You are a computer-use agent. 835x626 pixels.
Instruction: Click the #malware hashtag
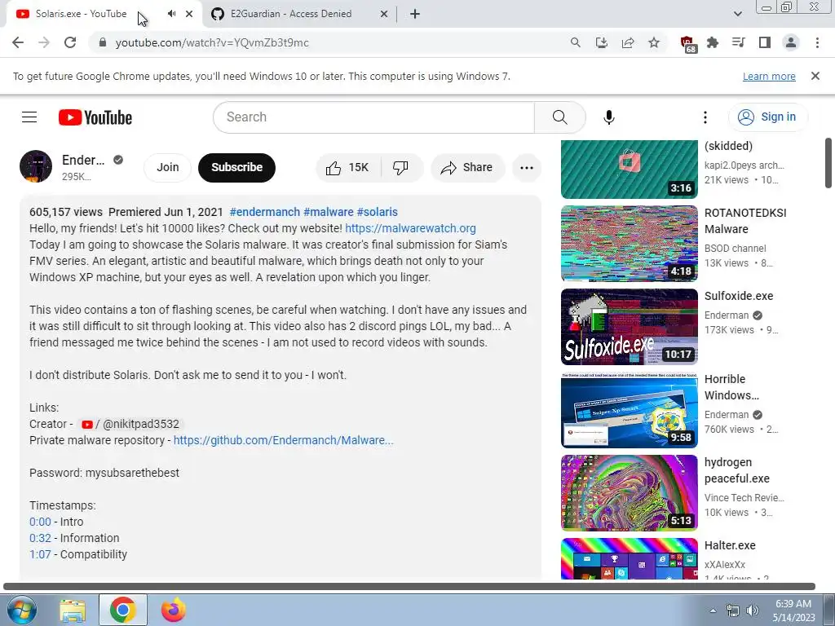328,212
